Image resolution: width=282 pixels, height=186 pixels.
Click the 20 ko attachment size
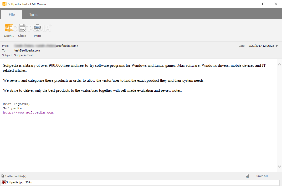[x=29, y=182]
